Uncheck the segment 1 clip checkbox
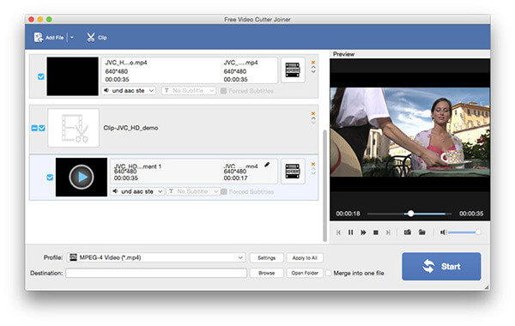 50,178
